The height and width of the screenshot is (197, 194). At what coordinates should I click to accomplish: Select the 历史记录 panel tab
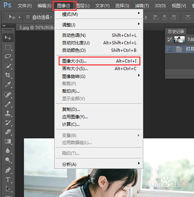point(176,31)
